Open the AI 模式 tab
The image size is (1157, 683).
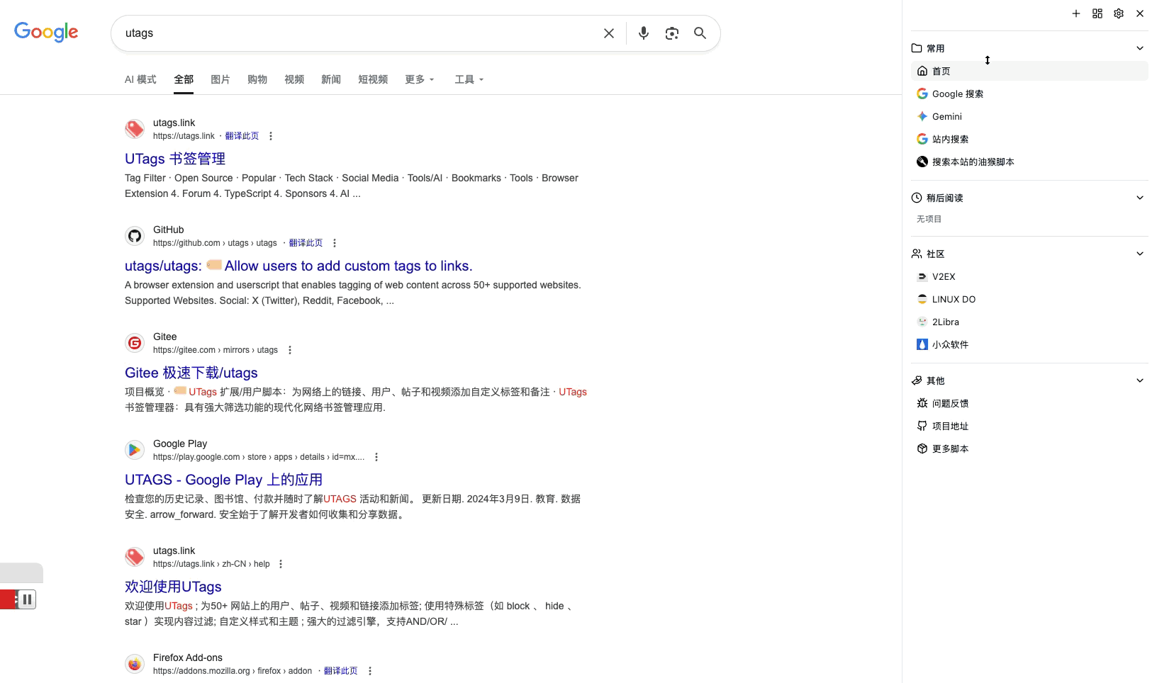140,79
